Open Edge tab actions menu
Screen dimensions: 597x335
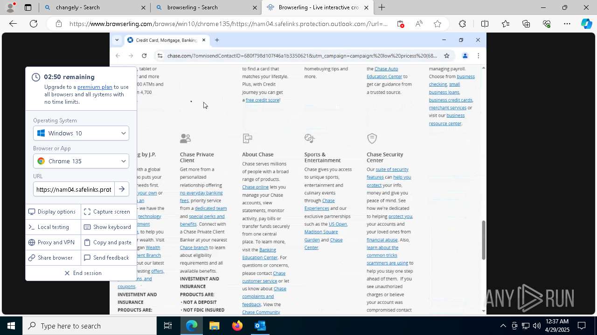(28, 7)
